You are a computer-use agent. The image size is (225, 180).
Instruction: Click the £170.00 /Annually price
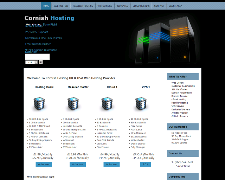[x=77, y=158]
